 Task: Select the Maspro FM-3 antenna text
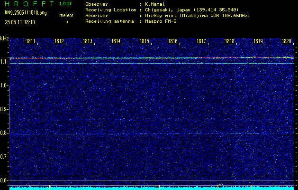(161, 21)
